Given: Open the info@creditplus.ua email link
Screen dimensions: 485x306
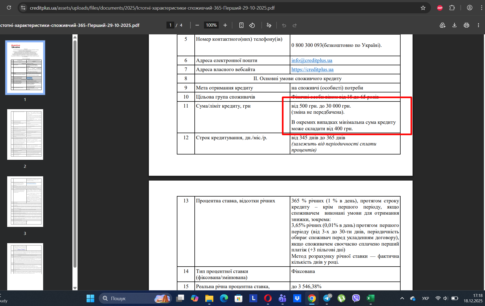Looking at the screenshot, I should pos(312,60).
